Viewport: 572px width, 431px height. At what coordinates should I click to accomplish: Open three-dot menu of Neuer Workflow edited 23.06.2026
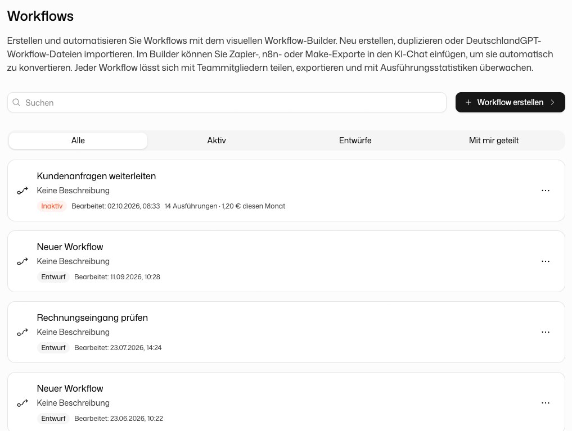[546, 402]
